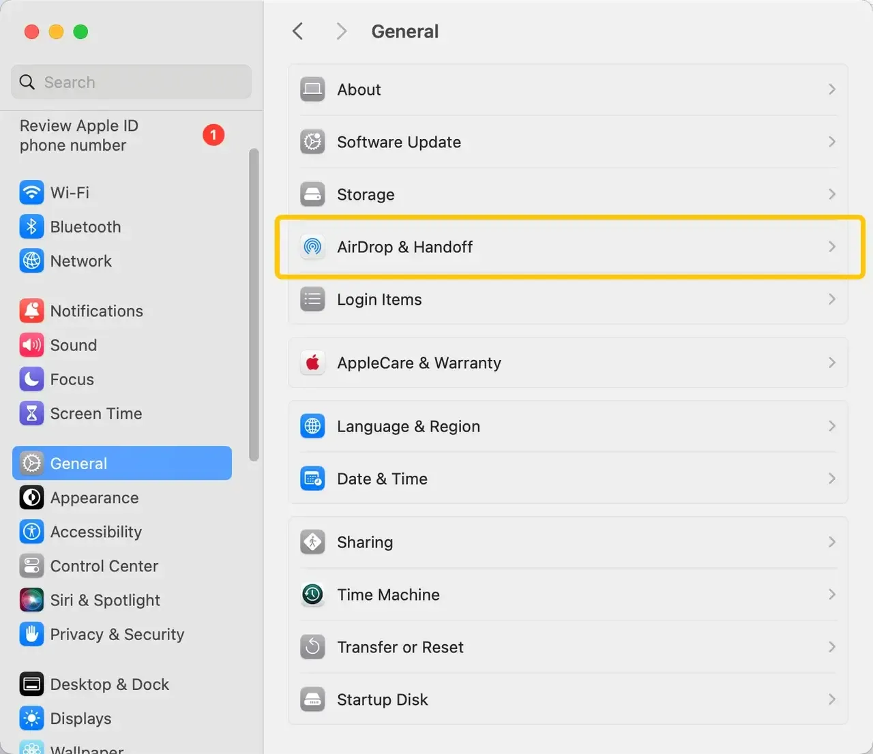Click the Startup Disk icon
Image resolution: width=873 pixels, height=754 pixels.
click(x=312, y=699)
